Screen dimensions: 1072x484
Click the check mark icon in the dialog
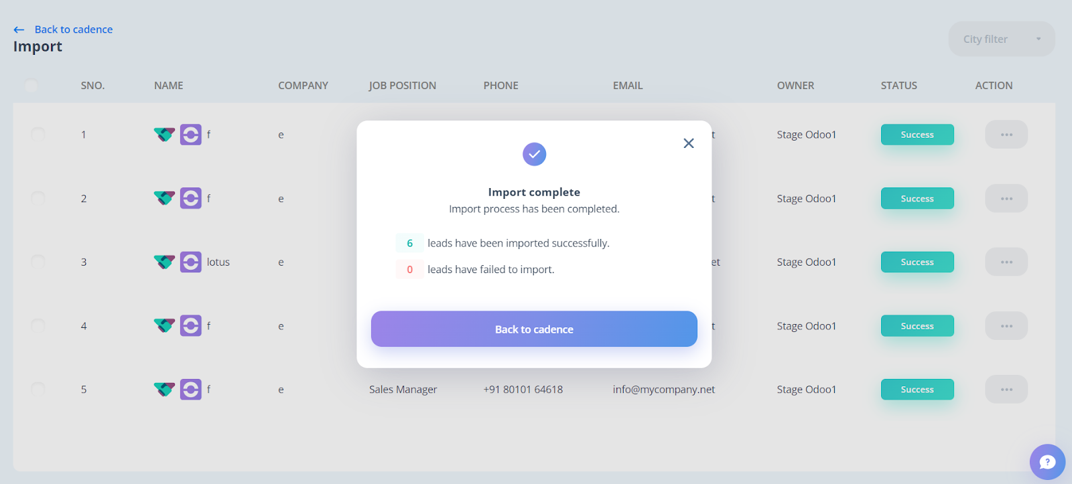pyautogui.click(x=534, y=154)
